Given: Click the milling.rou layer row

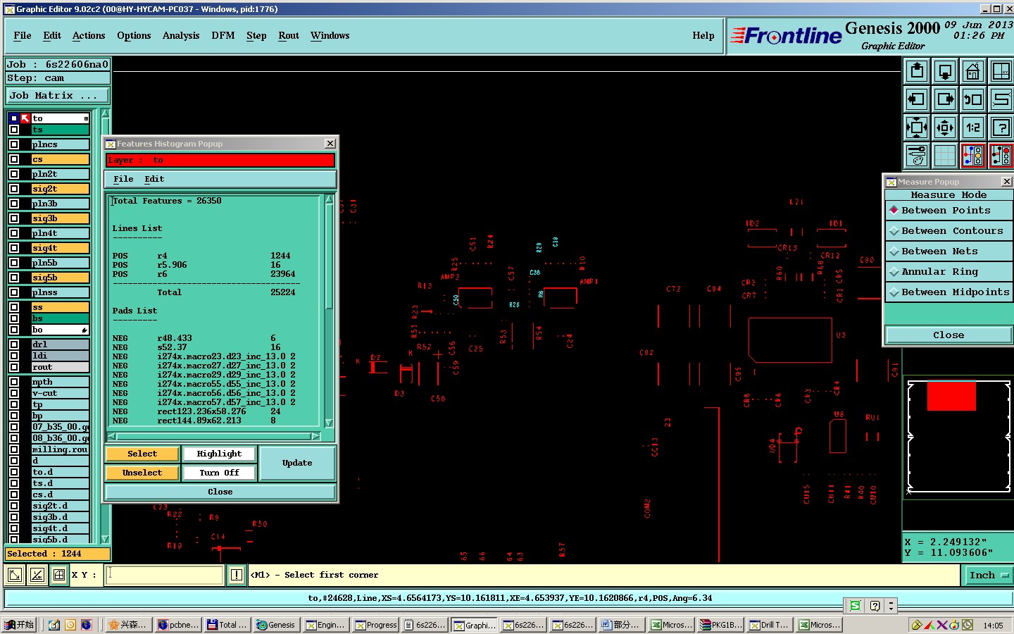Looking at the screenshot, I should click(60, 449).
